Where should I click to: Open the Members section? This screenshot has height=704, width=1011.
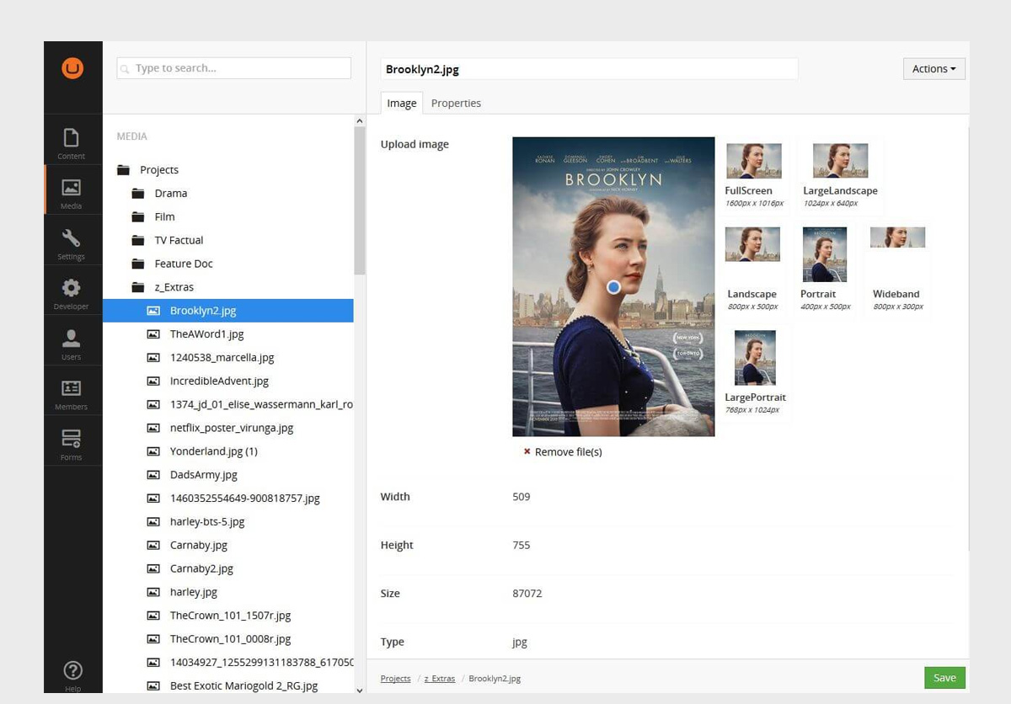tap(72, 393)
